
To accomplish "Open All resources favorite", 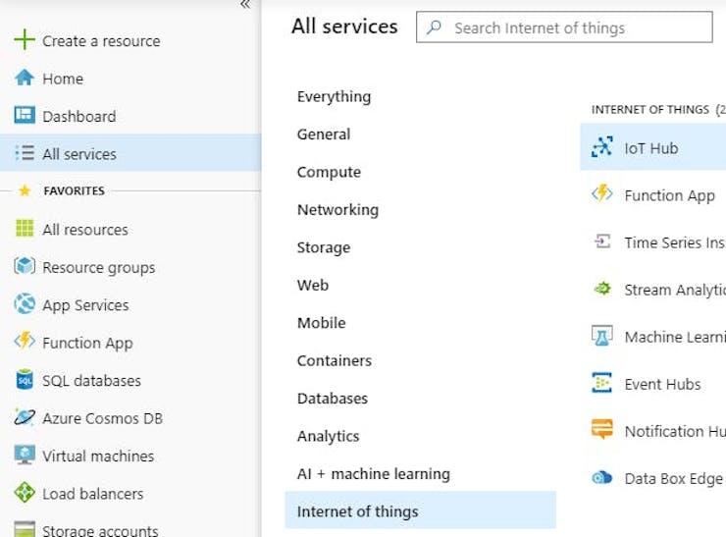I will tap(85, 230).
